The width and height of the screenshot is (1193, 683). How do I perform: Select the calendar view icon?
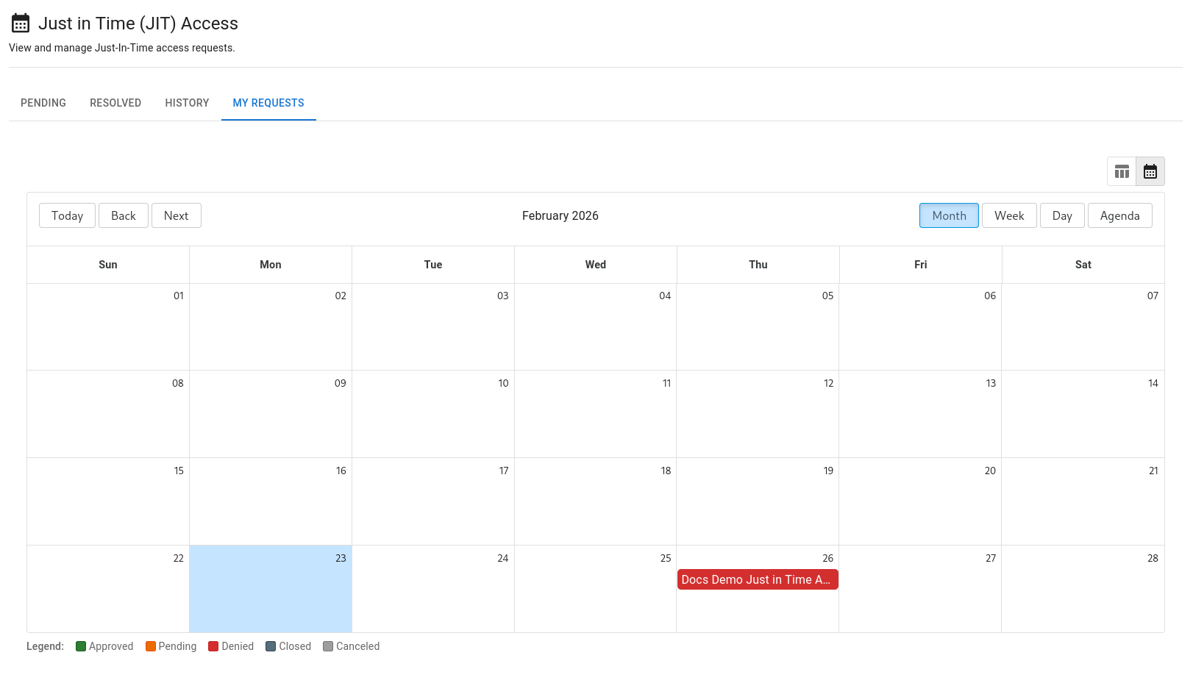click(1150, 172)
